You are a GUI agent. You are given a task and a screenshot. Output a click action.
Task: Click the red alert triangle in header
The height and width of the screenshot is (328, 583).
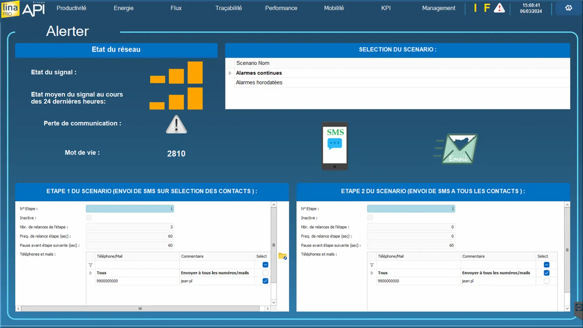pos(499,8)
